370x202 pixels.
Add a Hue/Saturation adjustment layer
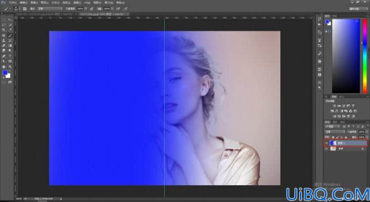pos(332,111)
